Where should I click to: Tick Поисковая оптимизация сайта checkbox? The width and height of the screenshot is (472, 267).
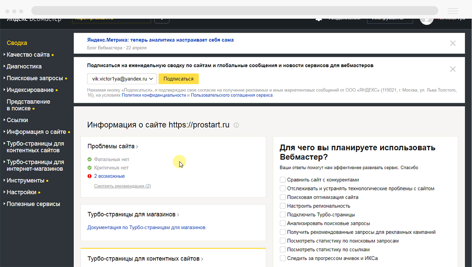point(283,197)
